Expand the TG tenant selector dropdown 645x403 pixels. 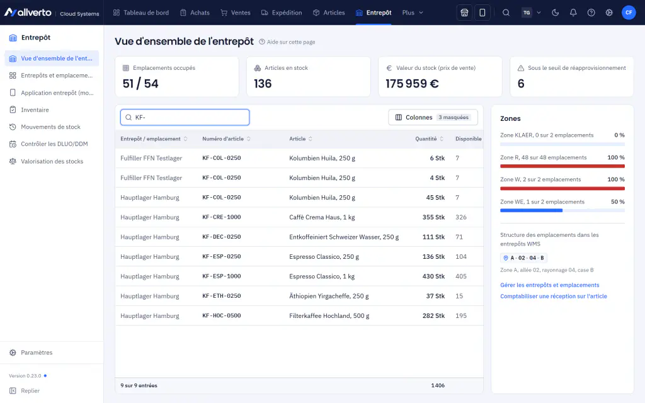[532, 13]
